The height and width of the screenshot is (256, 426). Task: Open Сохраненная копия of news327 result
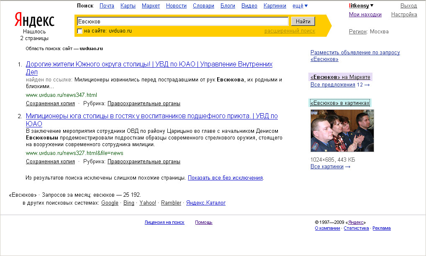(50, 161)
